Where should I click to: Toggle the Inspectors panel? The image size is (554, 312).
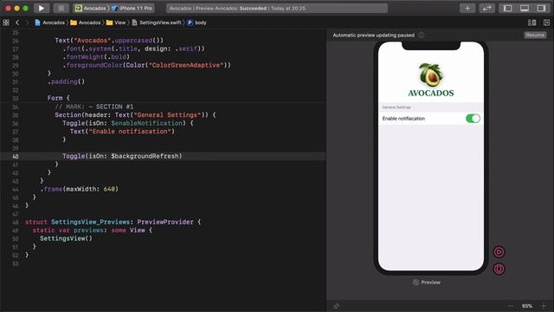click(541, 8)
